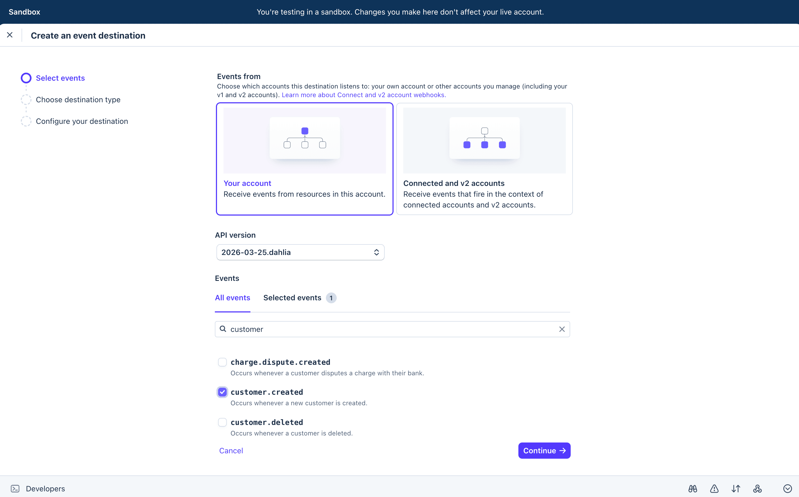Close the Create an event destination dialog
Viewport: 799px width, 497px height.
pos(10,35)
